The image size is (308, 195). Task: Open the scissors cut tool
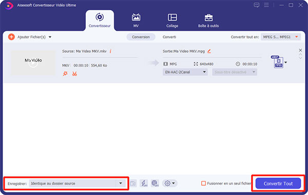[74, 74]
